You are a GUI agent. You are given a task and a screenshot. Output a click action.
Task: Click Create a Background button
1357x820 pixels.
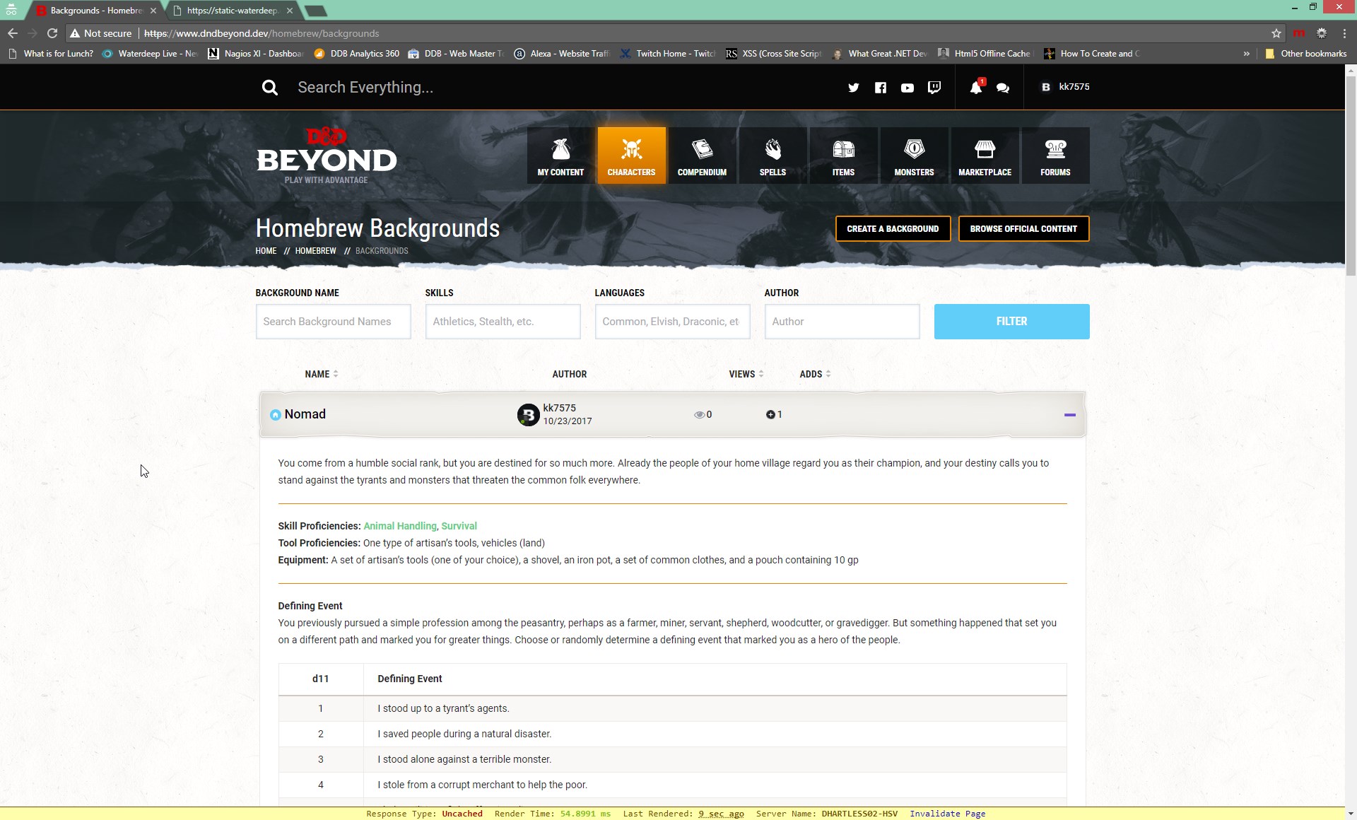[893, 229]
